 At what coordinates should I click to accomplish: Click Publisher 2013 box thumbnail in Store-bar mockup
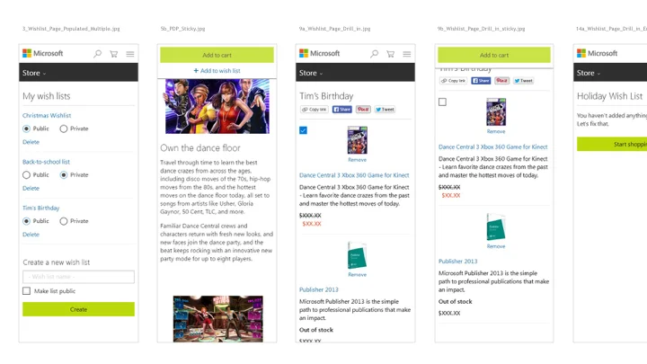(358, 255)
